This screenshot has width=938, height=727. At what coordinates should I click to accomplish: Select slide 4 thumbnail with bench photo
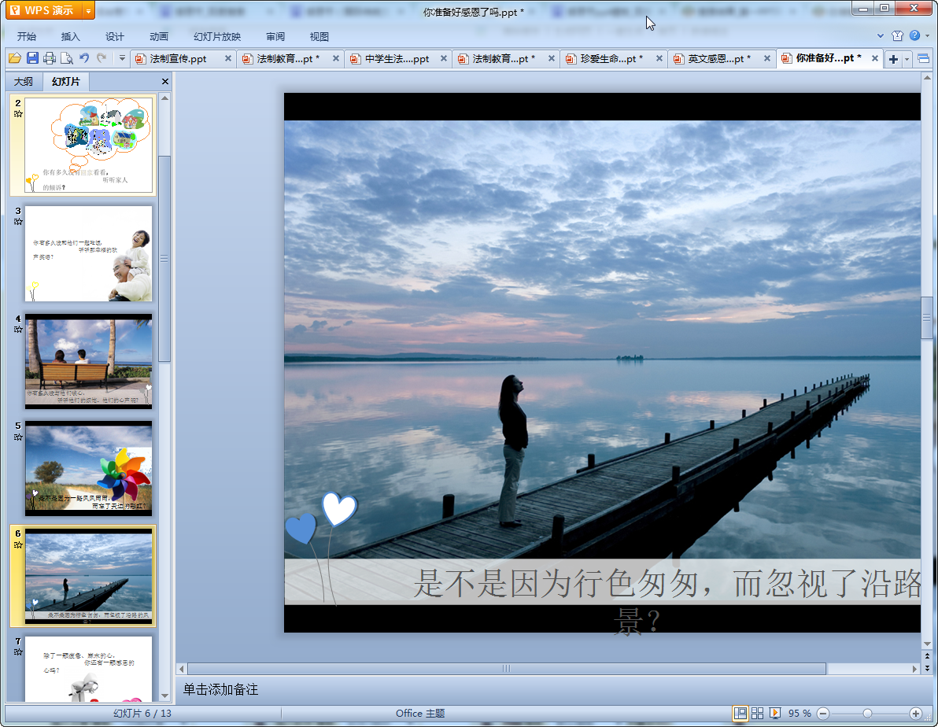pos(89,362)
